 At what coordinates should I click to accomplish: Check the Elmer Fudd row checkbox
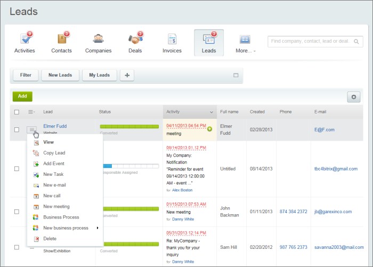[17, 130]
